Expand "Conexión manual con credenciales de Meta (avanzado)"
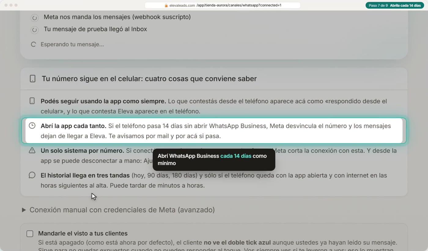The image size is (428, 251). tap(119, 210)
